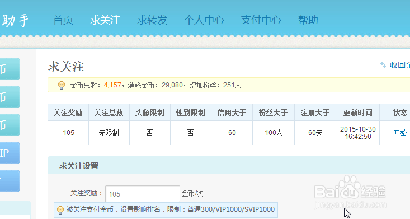Click the 求关注 page heading
410x219 pixels.
click(66, 67)
